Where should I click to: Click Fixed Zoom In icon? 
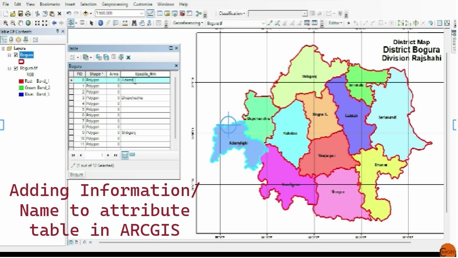coord(37,23)
